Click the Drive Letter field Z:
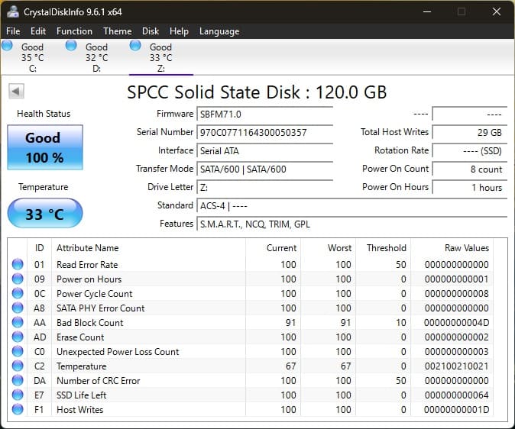The image size is (515, 429). click(x=264, y=188)
